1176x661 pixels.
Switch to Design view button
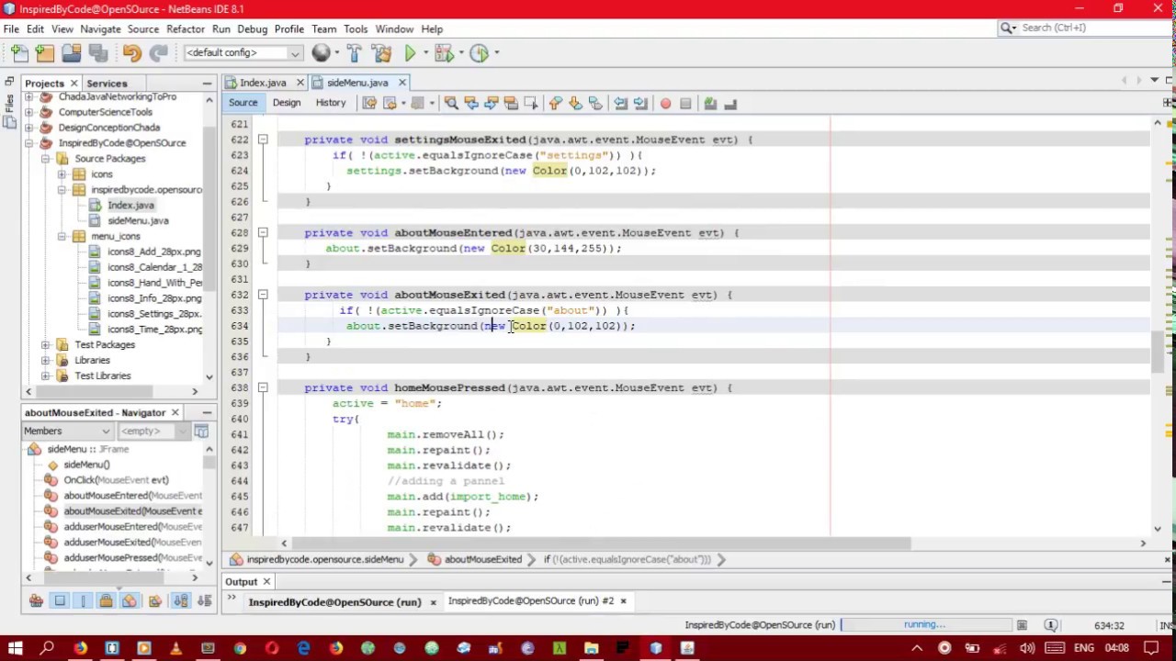[286, 103]
